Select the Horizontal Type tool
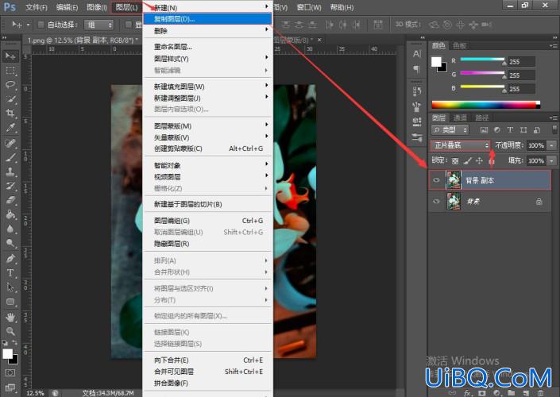Image resolution: width=560 pixels, height=397 pixels. (x=10, y=273)
